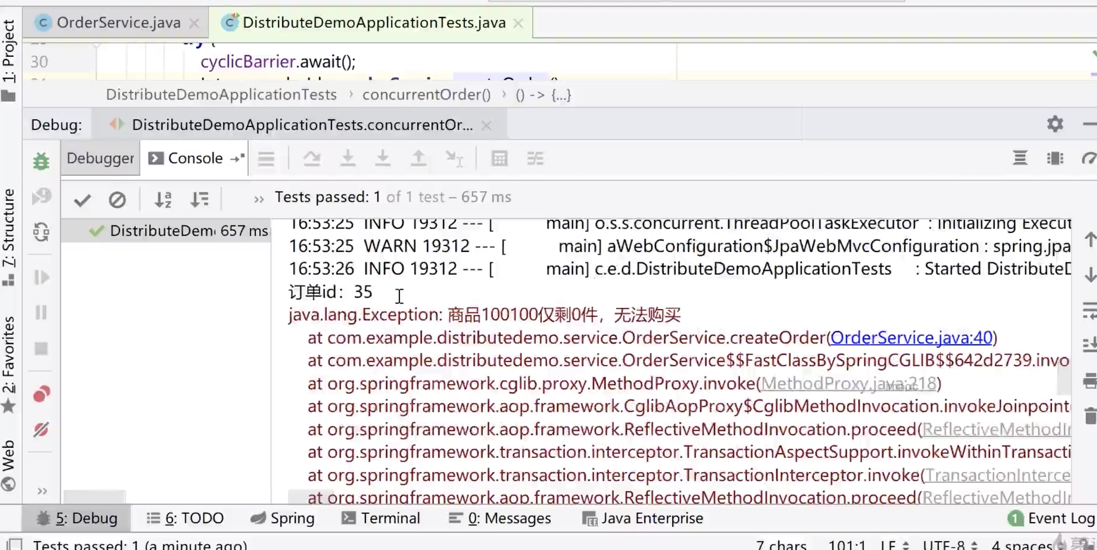Expand hidden test toolbar chevron
The width and height of the screenshot is (1097, 550).
[x=259, y=200]
